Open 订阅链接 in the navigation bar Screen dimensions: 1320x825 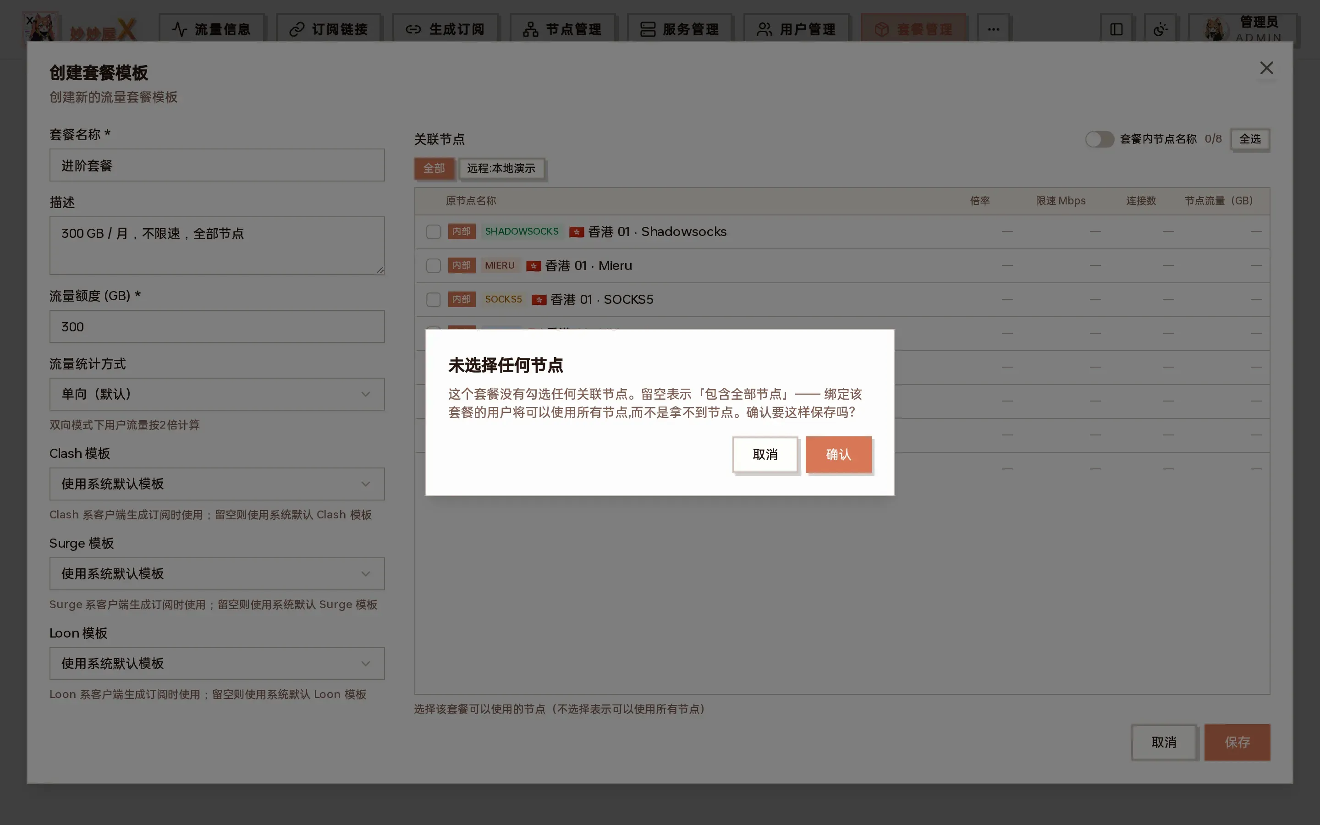tap(329, 29)
